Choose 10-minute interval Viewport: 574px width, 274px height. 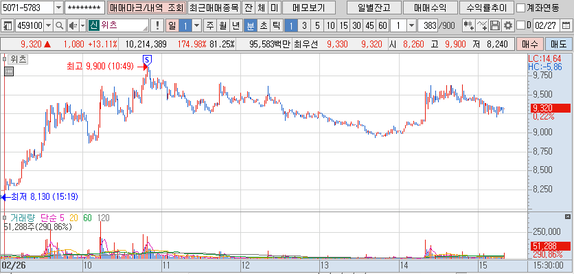click(330, 25)
